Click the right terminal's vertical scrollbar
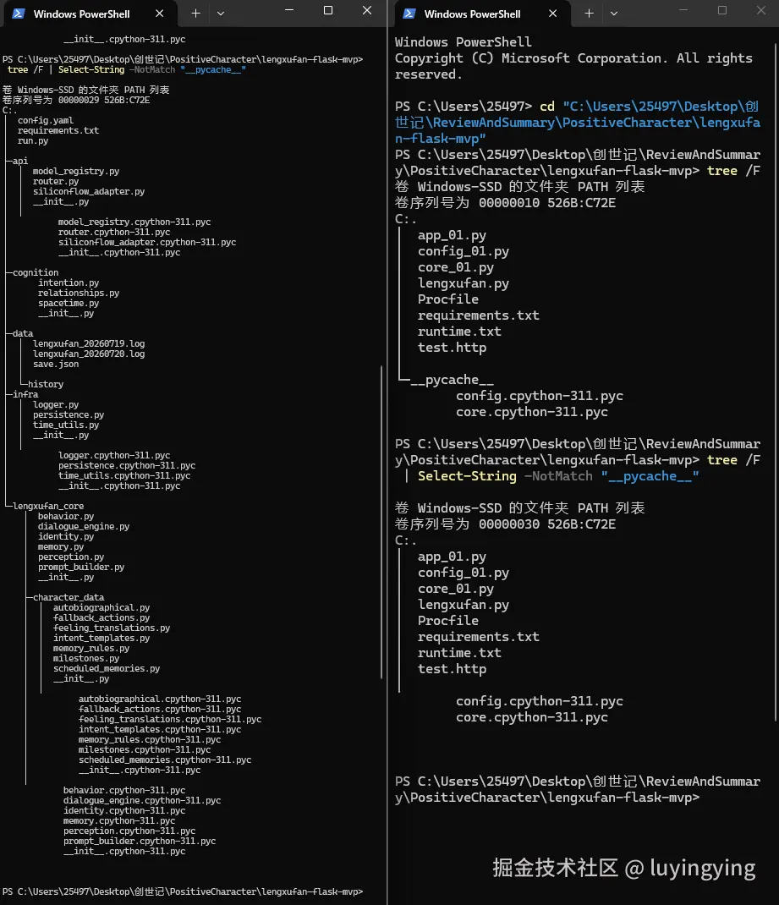 (x=776, y=381)
